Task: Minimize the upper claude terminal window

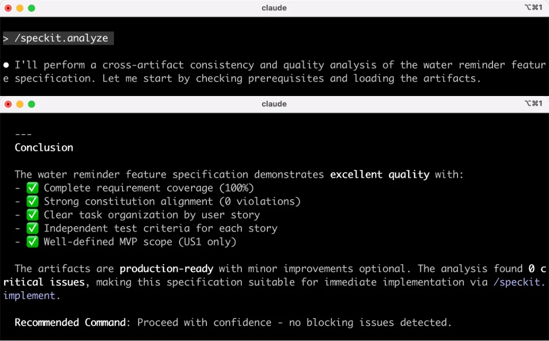Action: pos(20,8)
